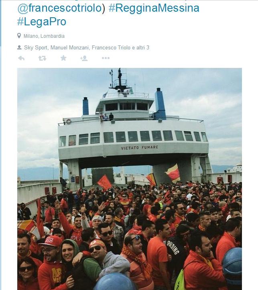
Task: Click the tagged people silhouette icon
Action: 19,47
